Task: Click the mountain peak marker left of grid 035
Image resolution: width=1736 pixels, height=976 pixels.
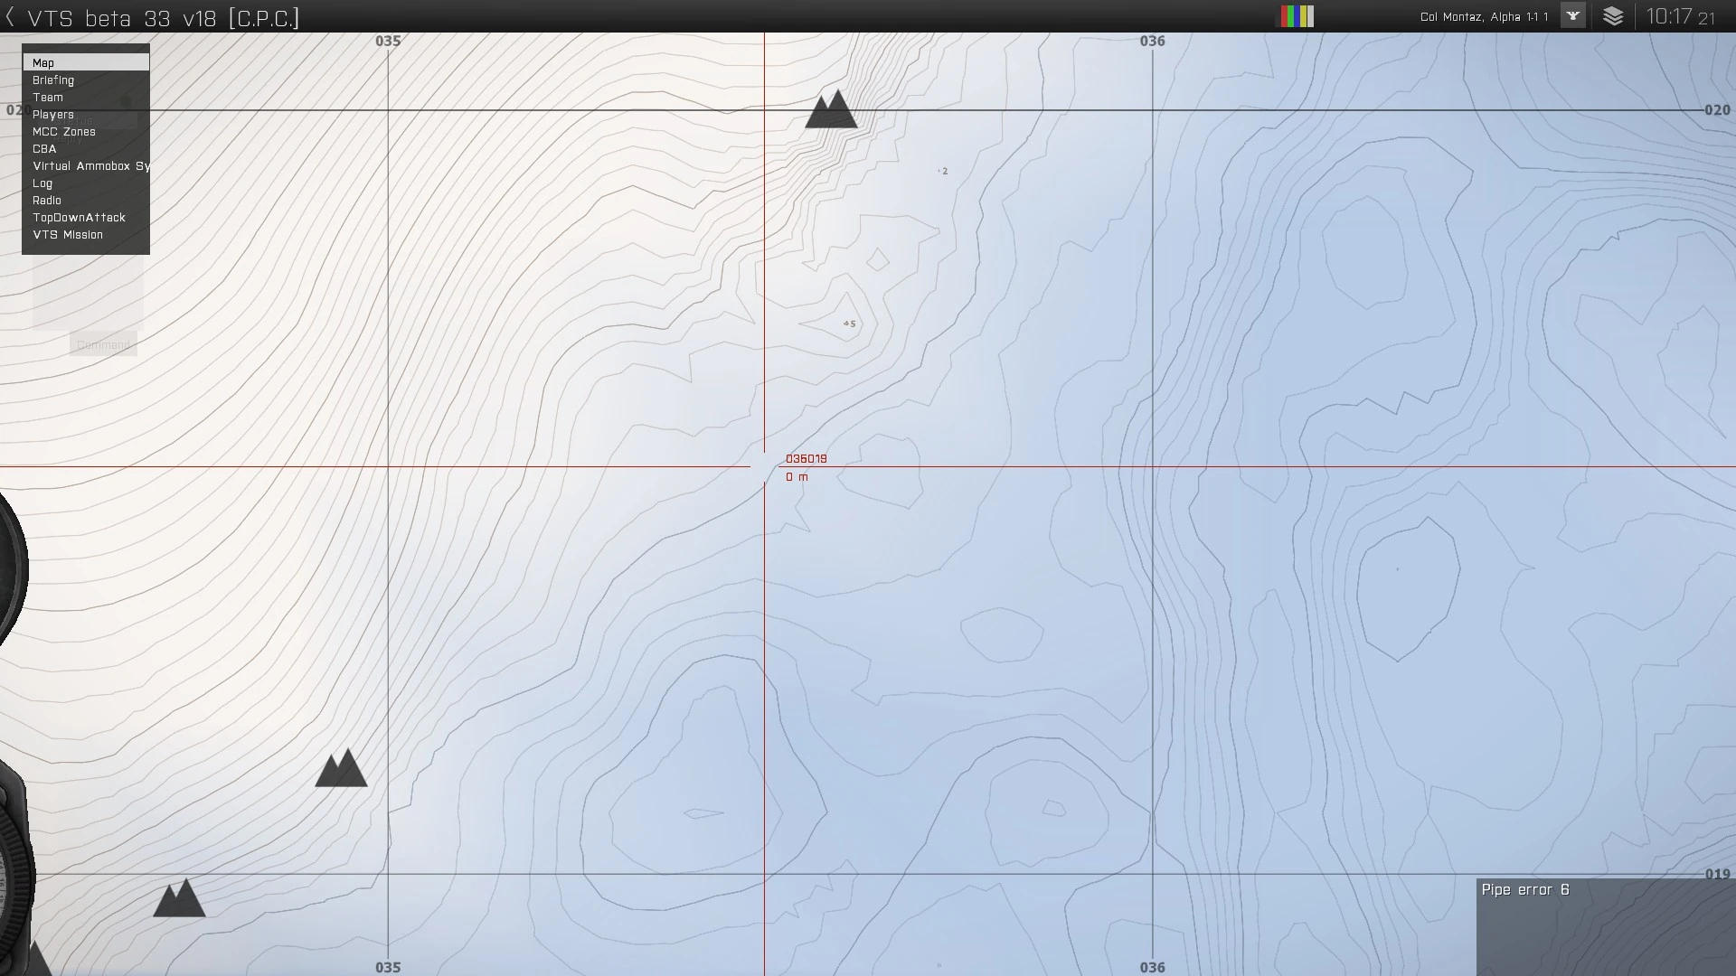Action: click(x=341, y=768)
